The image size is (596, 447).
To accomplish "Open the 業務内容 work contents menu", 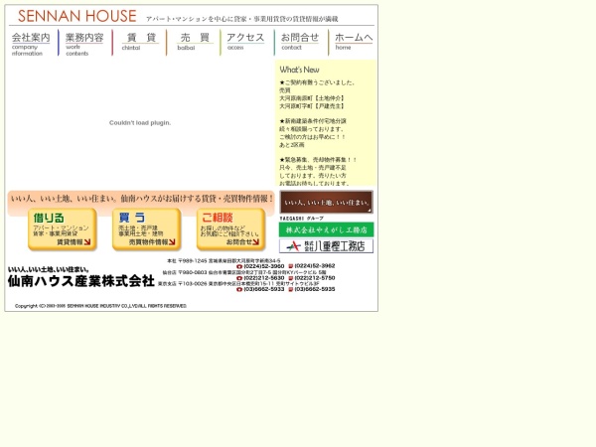I will tap(84, 44).
